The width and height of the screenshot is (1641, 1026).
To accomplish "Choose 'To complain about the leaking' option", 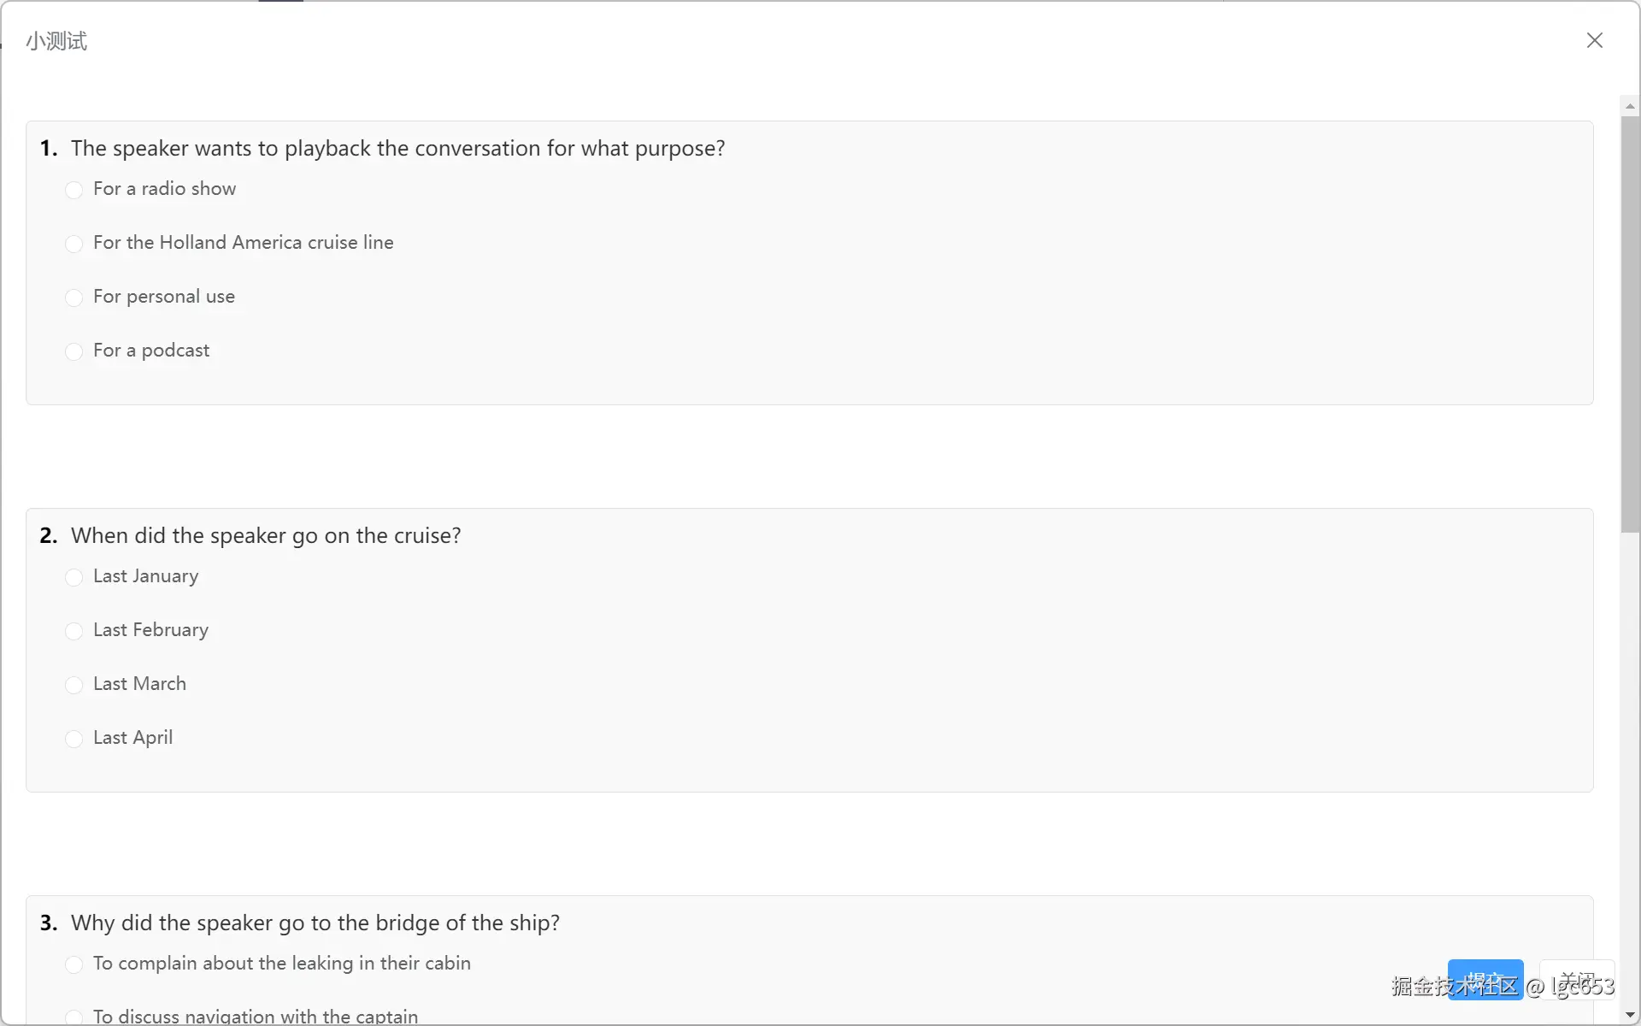I will coord(74,964).
